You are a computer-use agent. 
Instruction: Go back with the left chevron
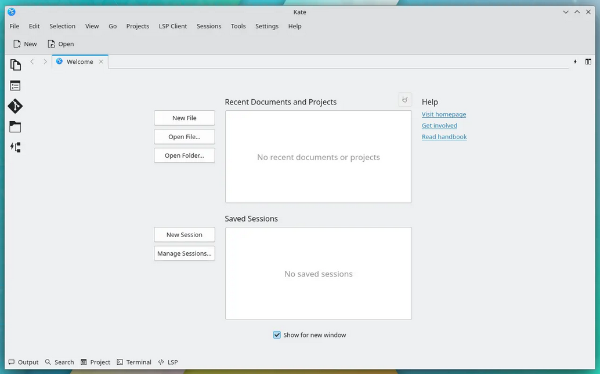point(32,61)
